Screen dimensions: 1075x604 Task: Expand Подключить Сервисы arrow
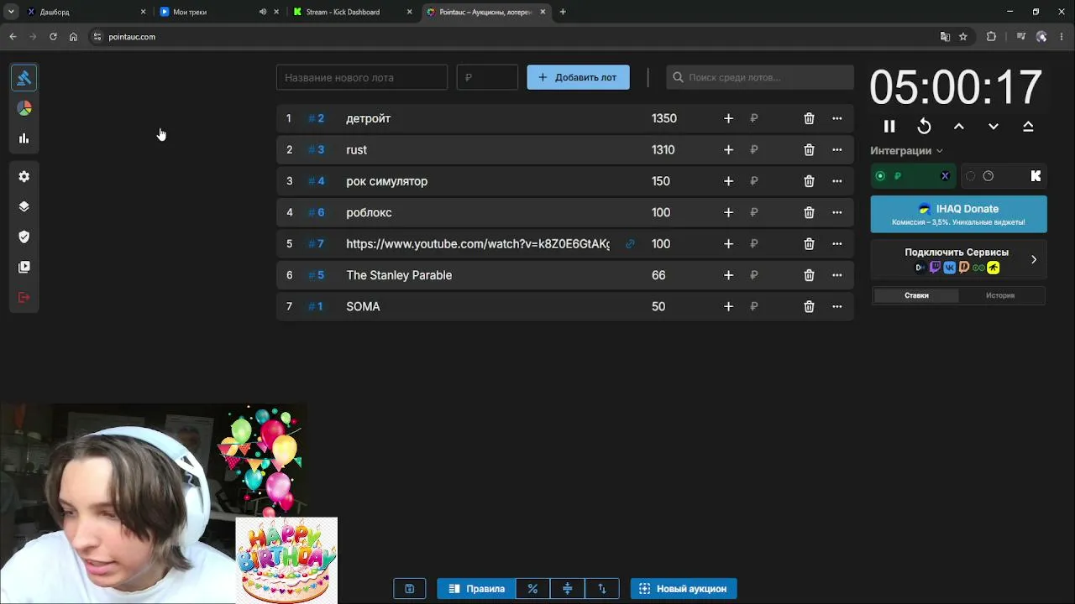(1034, 259)
